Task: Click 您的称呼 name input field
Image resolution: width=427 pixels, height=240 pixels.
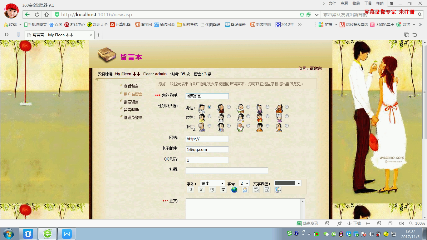Action: coord(207,96)
